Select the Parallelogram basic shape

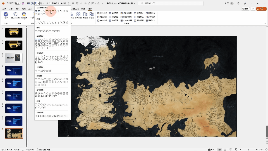50,40
